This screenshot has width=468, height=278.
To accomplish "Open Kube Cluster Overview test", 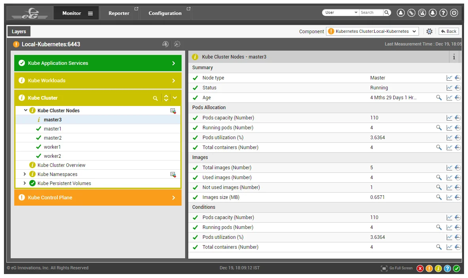I will click(x=61, y=165).
